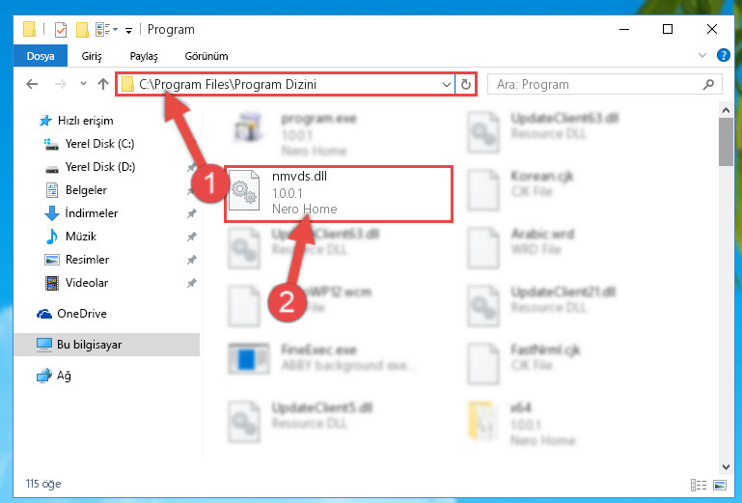
Task: Select the FastNml.cjk file
Action: click(x=523, y=364)
